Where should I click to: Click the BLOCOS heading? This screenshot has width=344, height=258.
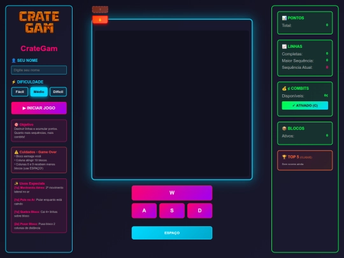click(x=296, y=129)
